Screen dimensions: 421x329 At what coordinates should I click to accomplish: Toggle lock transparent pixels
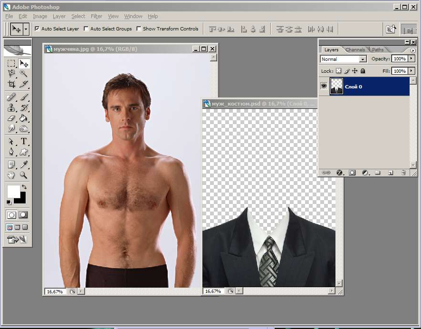point(339,71)
